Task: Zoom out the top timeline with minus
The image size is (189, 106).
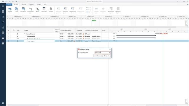Action: pos(187,24)
